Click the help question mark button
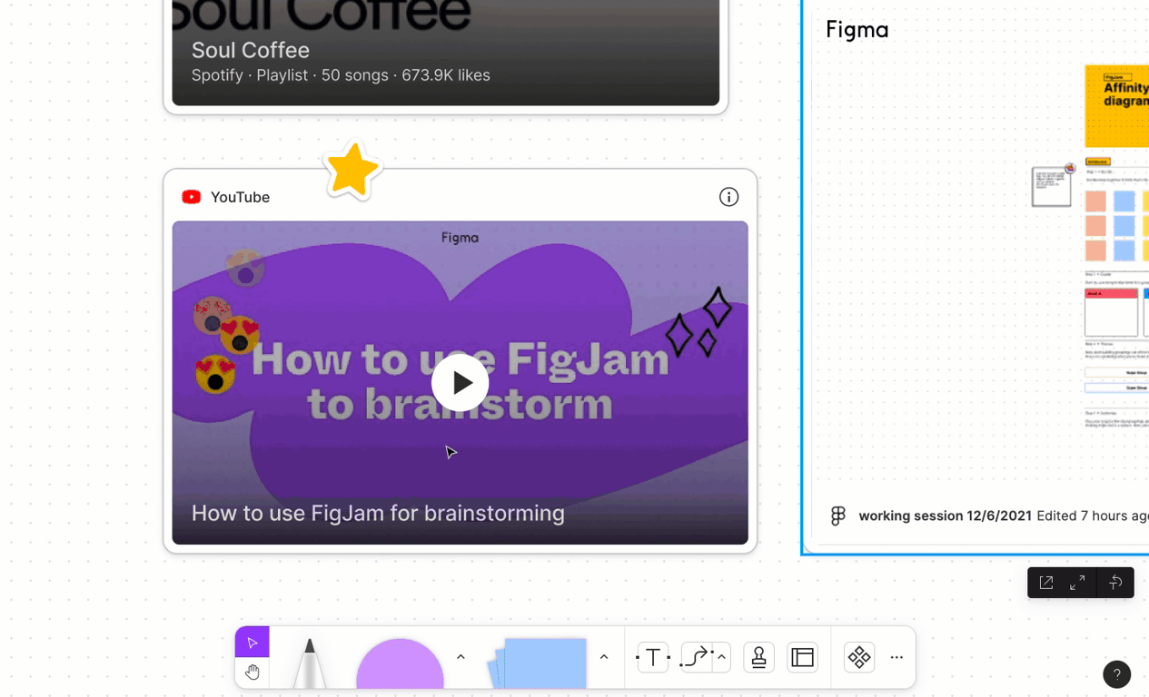The width and height of the screenshot is (1149, 697). [1116, 674]
